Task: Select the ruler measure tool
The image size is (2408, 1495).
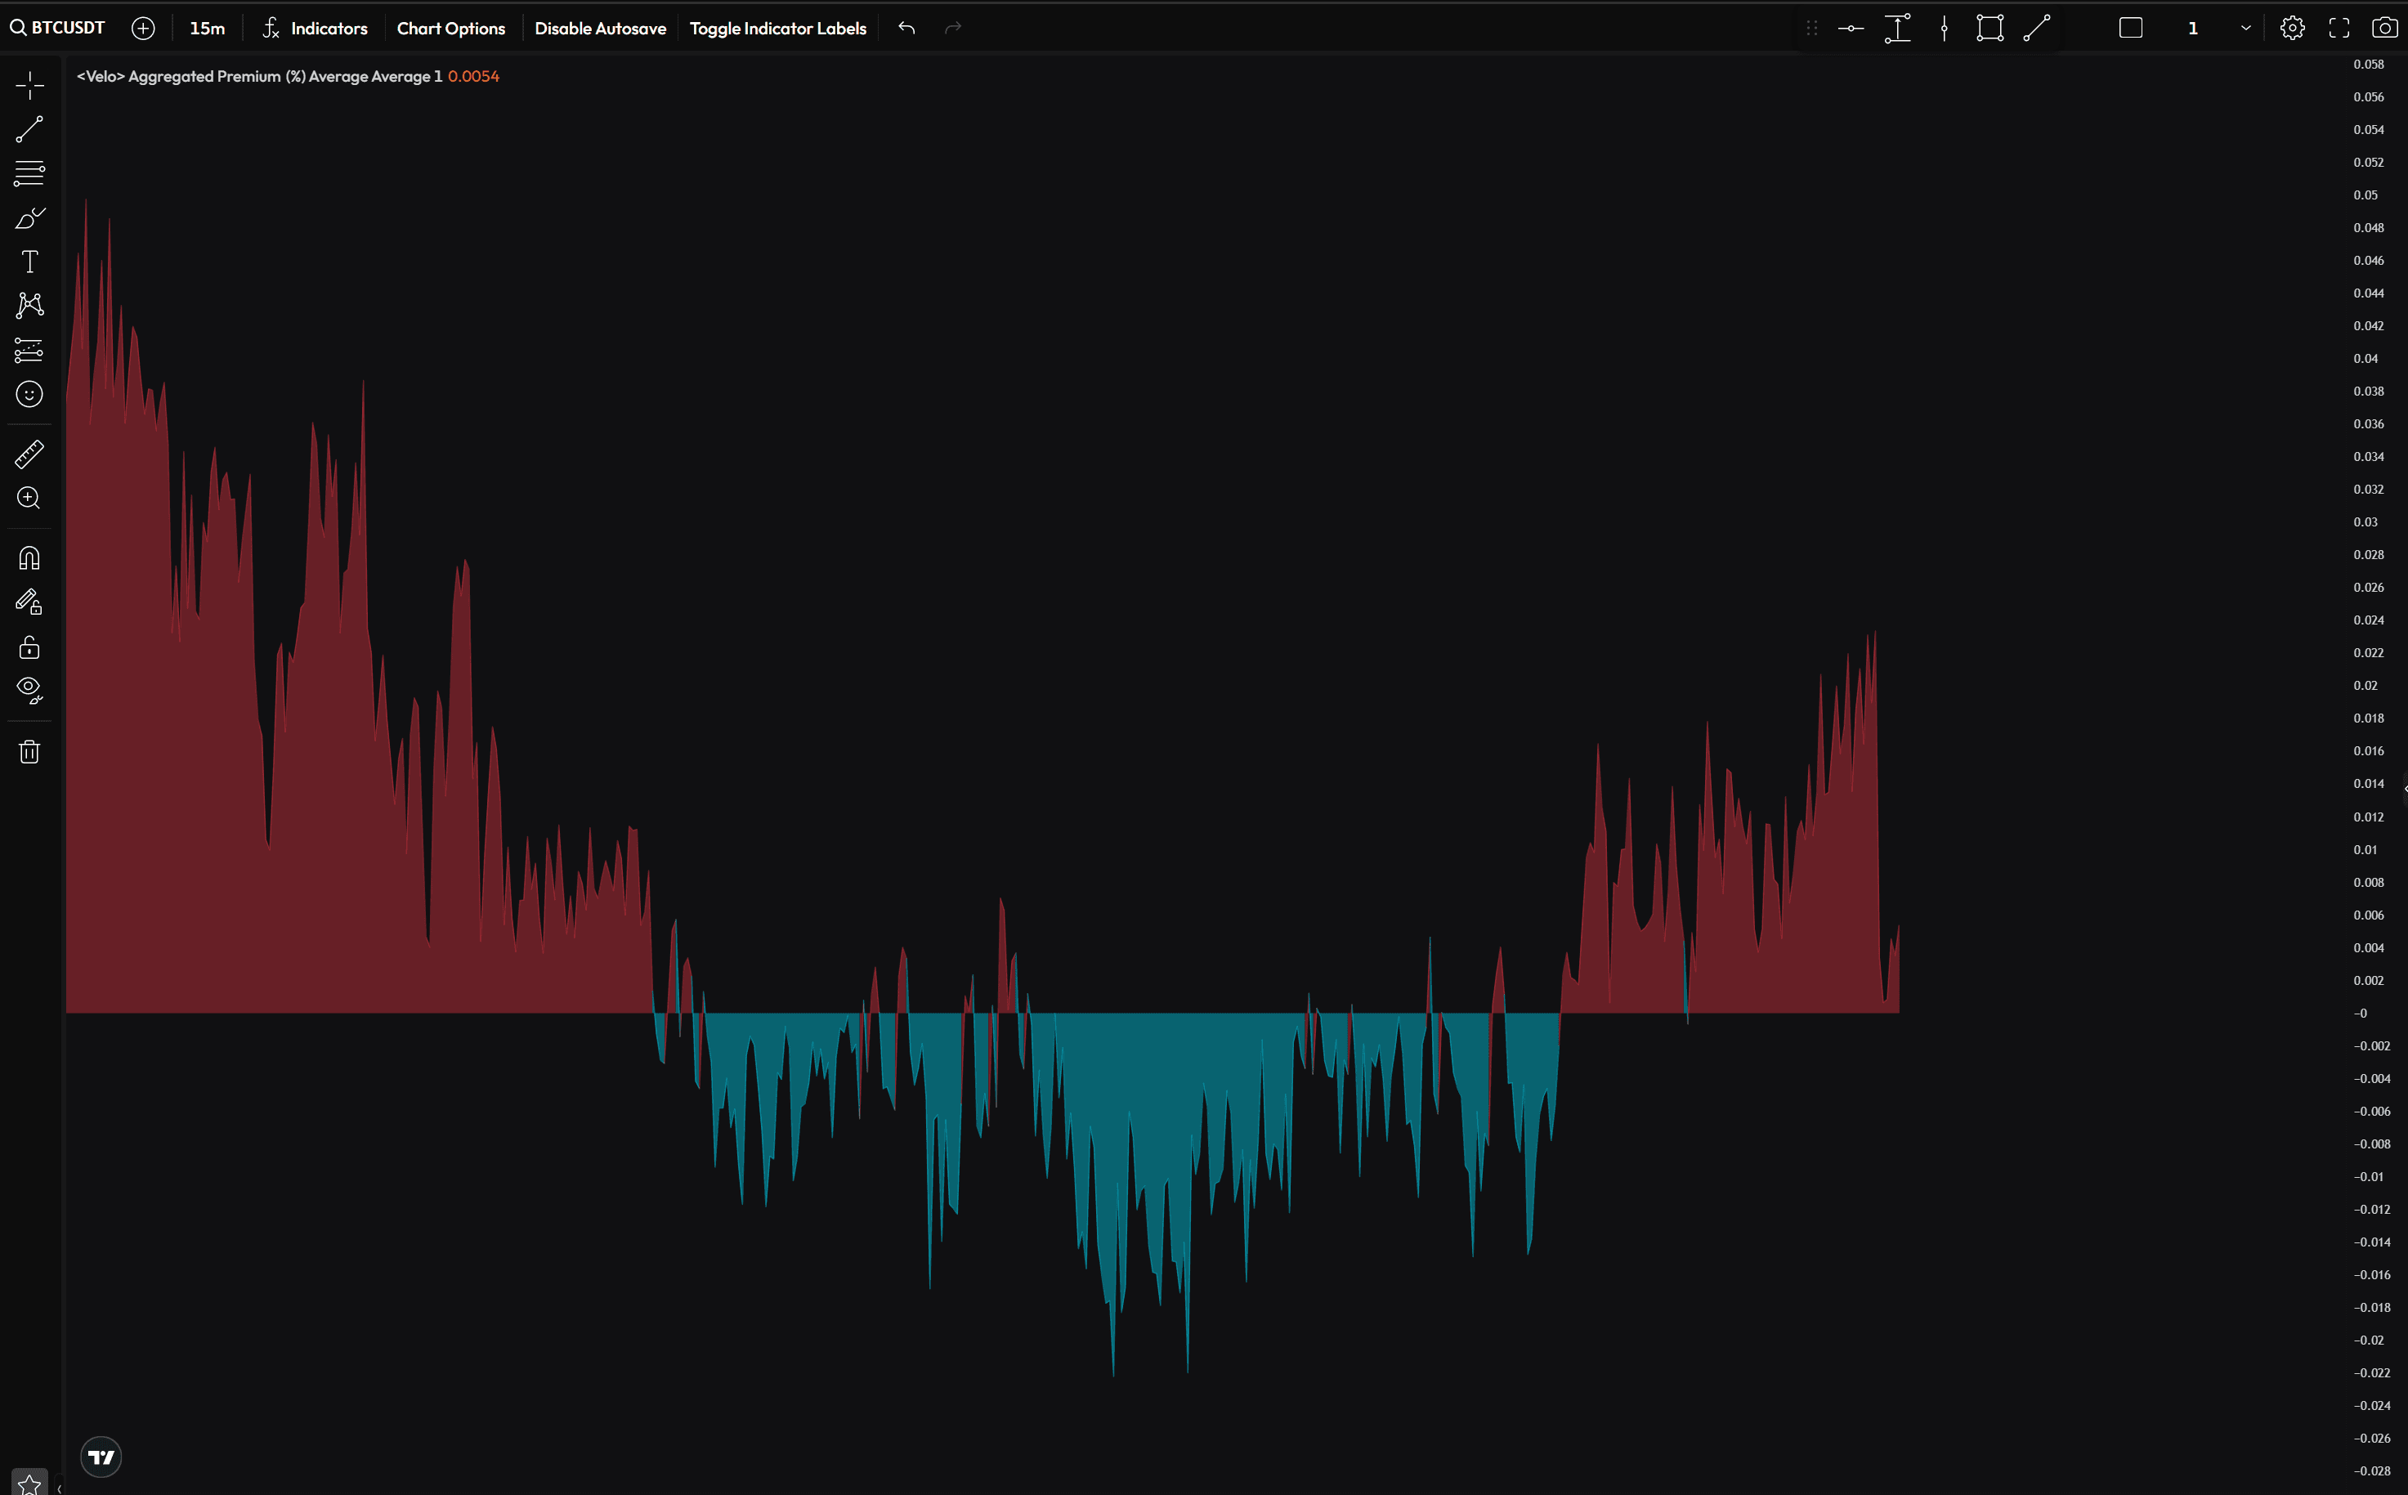Action: pyautogui.click(x=29, y=454)
